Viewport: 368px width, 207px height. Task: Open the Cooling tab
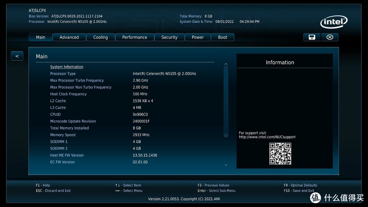(101, 37)
